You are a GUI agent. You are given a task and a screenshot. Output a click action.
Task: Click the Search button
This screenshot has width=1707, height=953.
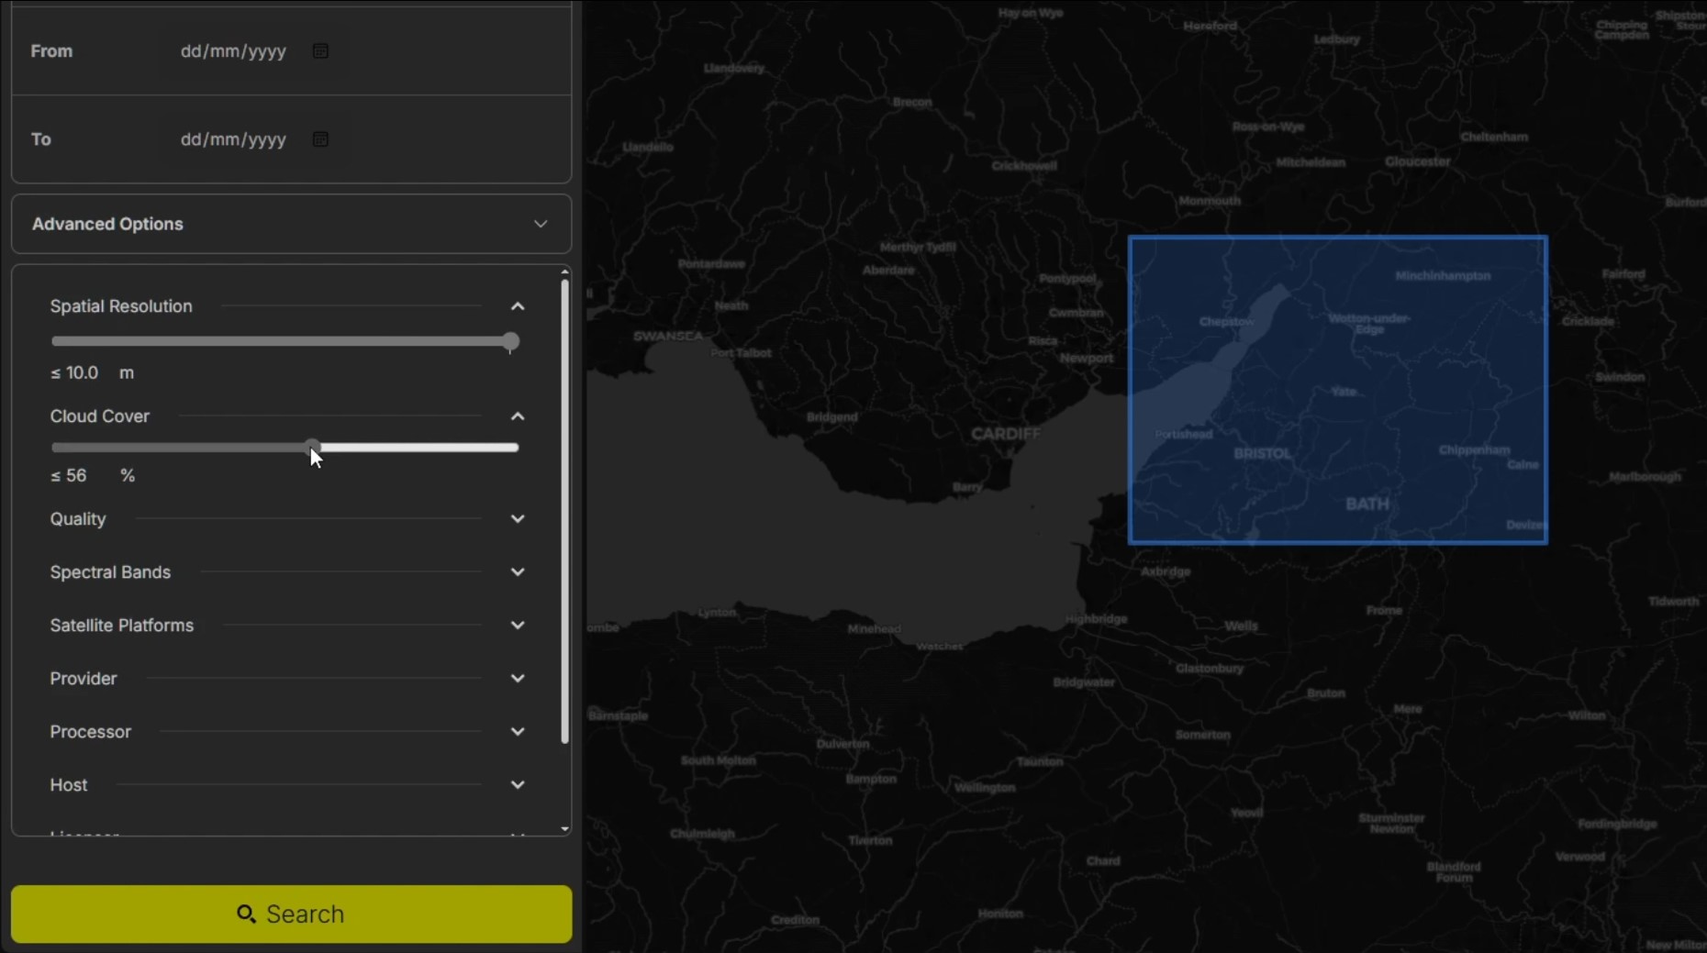point(291,914)
